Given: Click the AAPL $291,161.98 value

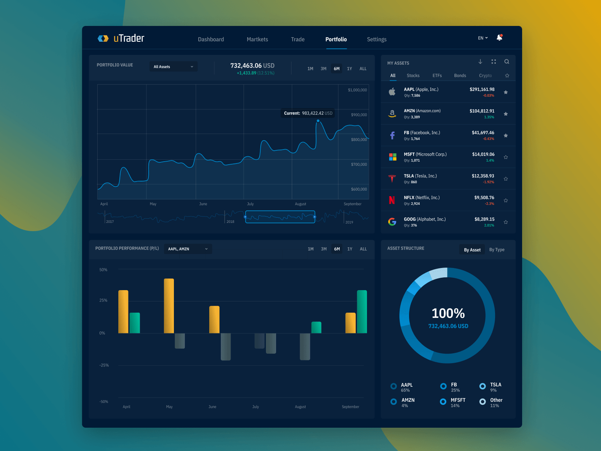Looking at the screenshot, I should click(x=482, y=89).
